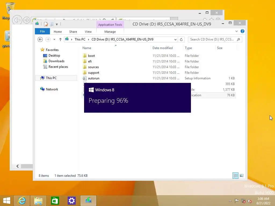Refresh the CD Drive folder view
275x206 pixels.
(x=181, y=40)
